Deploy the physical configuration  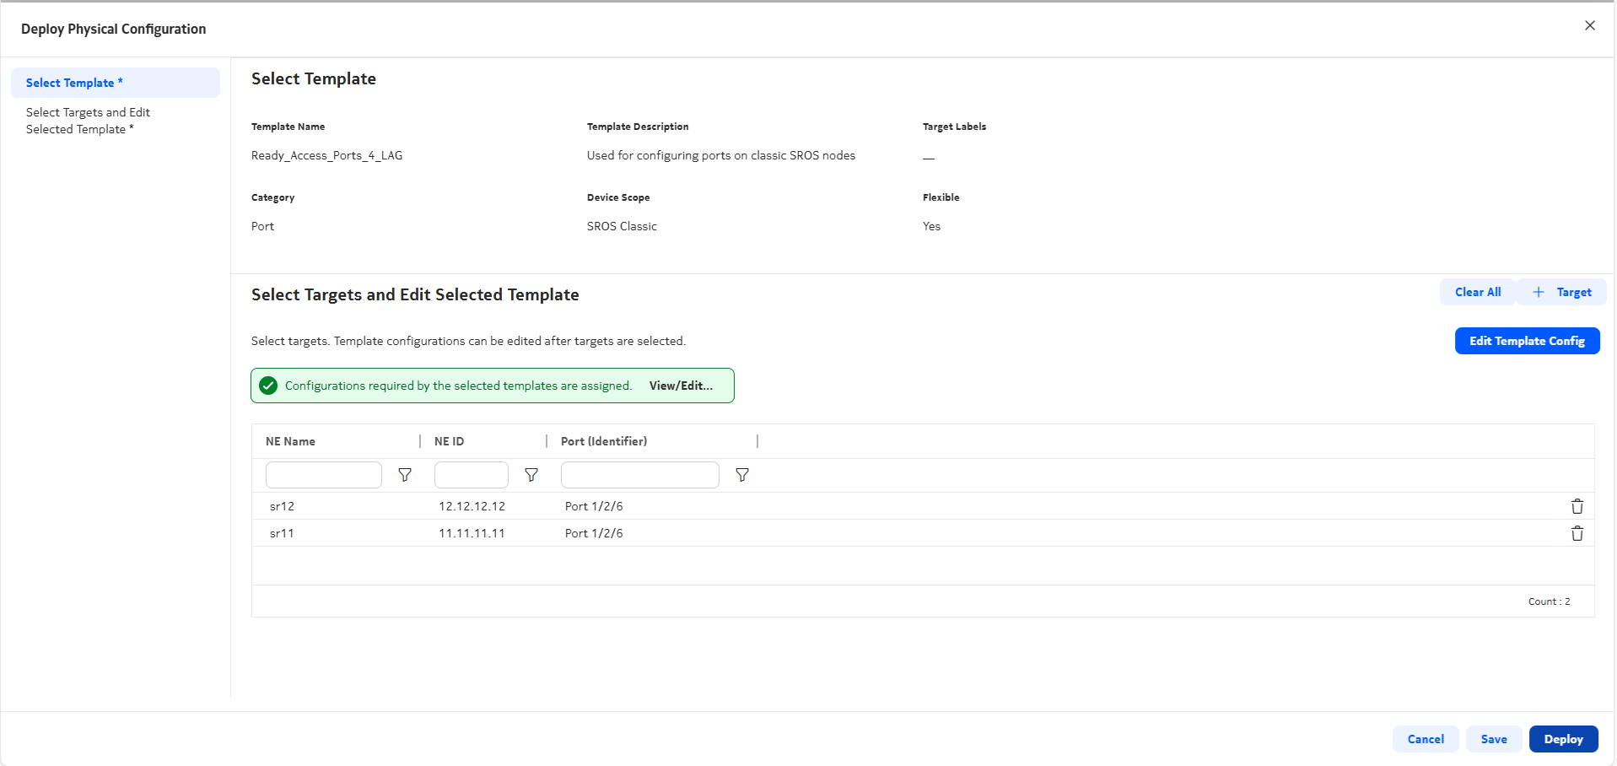[1563, 739]
